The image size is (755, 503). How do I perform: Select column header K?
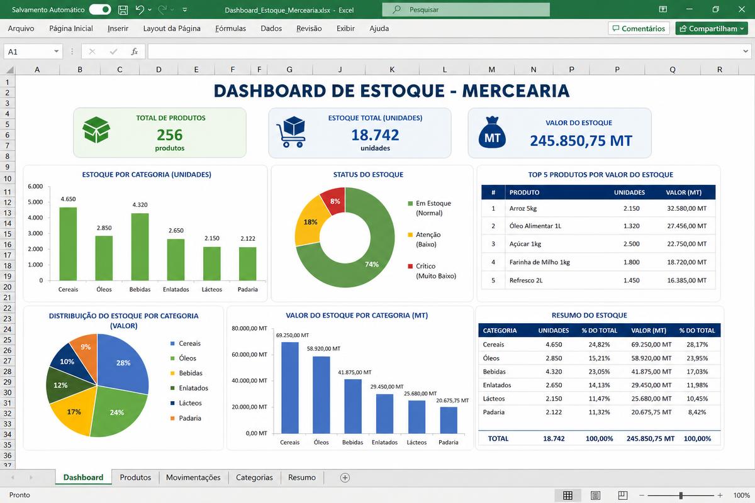(x=392, y=70)
